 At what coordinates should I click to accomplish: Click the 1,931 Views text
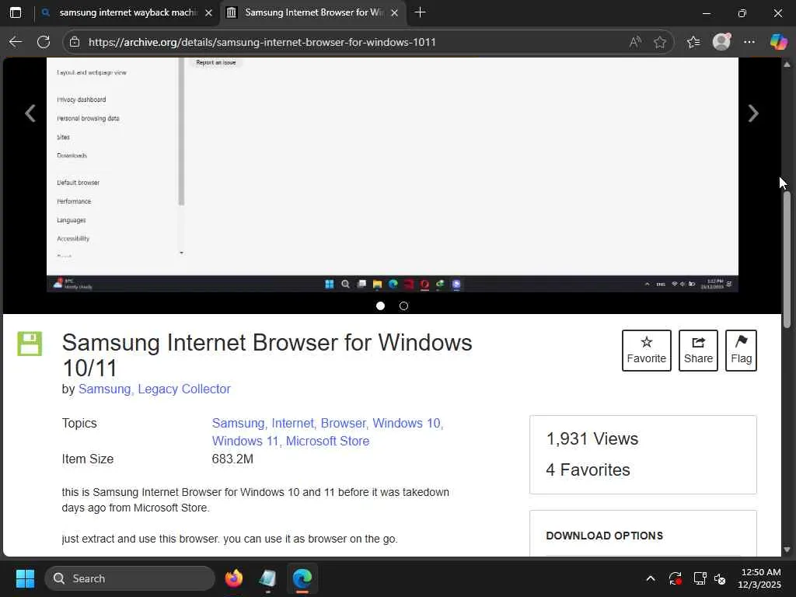click(592, 438)
